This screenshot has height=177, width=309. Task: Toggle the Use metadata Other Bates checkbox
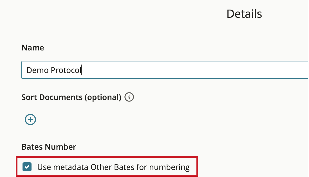[x=27, y=167]
